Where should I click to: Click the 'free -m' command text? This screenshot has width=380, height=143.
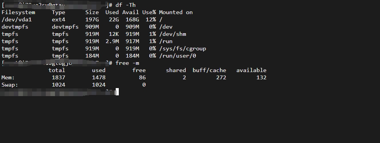[127, 63]
